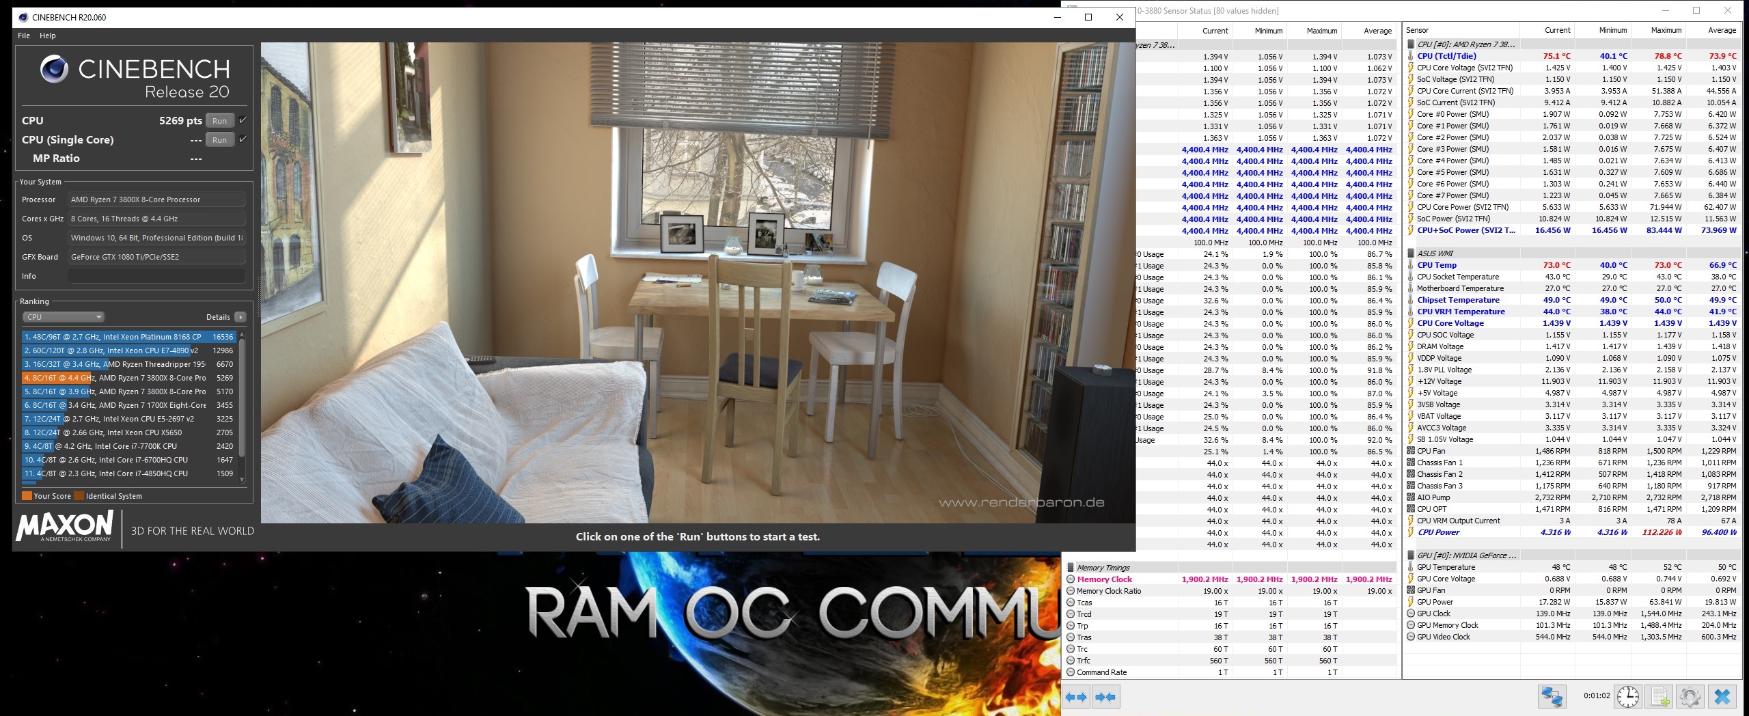Screen dimensions: 1749x716
Task: Click the Sensor column header in HWiNFO
Action: 1461,30
